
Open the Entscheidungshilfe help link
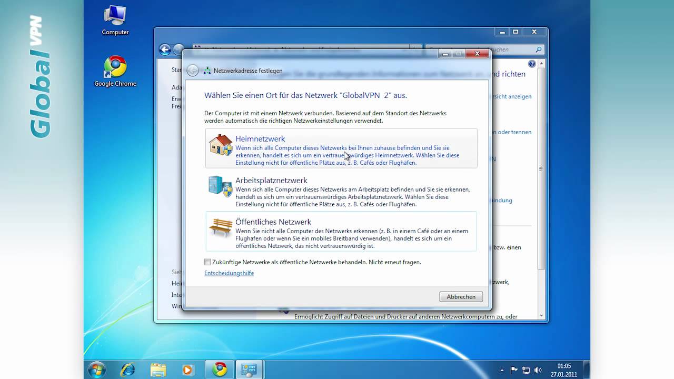click(229, 273)
